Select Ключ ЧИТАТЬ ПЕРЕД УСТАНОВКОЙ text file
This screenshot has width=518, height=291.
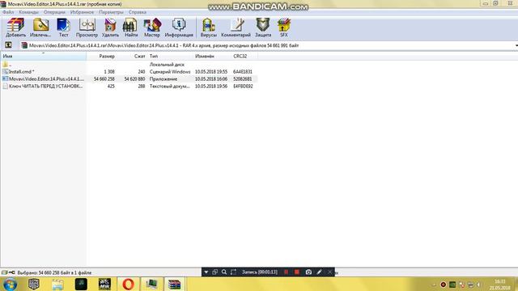[129, 86]
